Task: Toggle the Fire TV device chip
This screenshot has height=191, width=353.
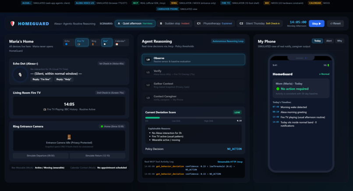Action: coord(82,42)
